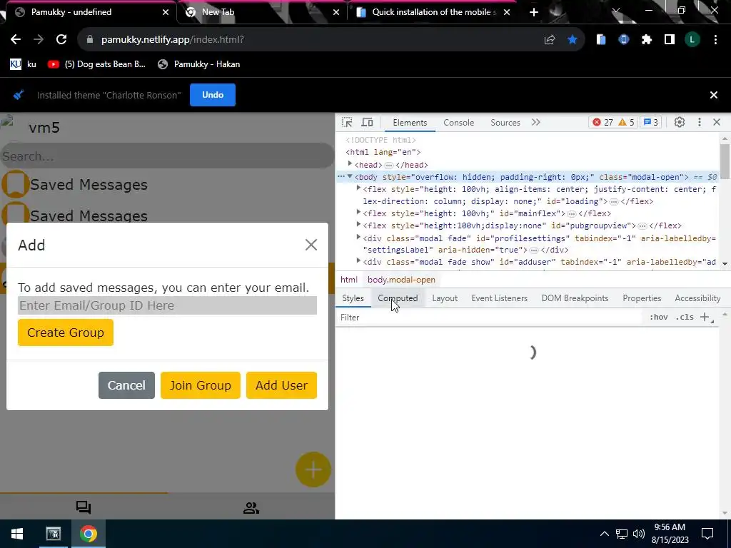Open Event Listeners pane tab
The image size is (731, 548).
pos(499,298)
